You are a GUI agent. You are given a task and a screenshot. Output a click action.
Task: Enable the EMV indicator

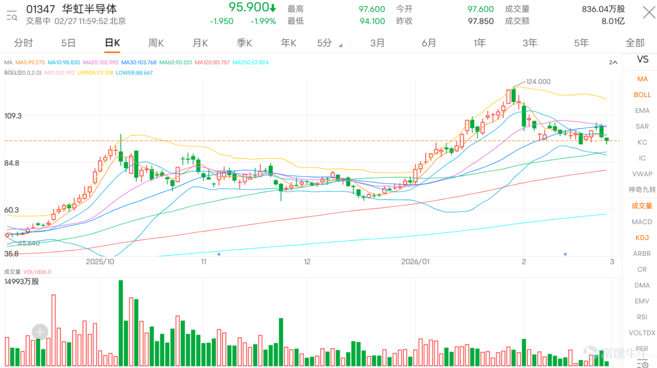coord(642,301)
